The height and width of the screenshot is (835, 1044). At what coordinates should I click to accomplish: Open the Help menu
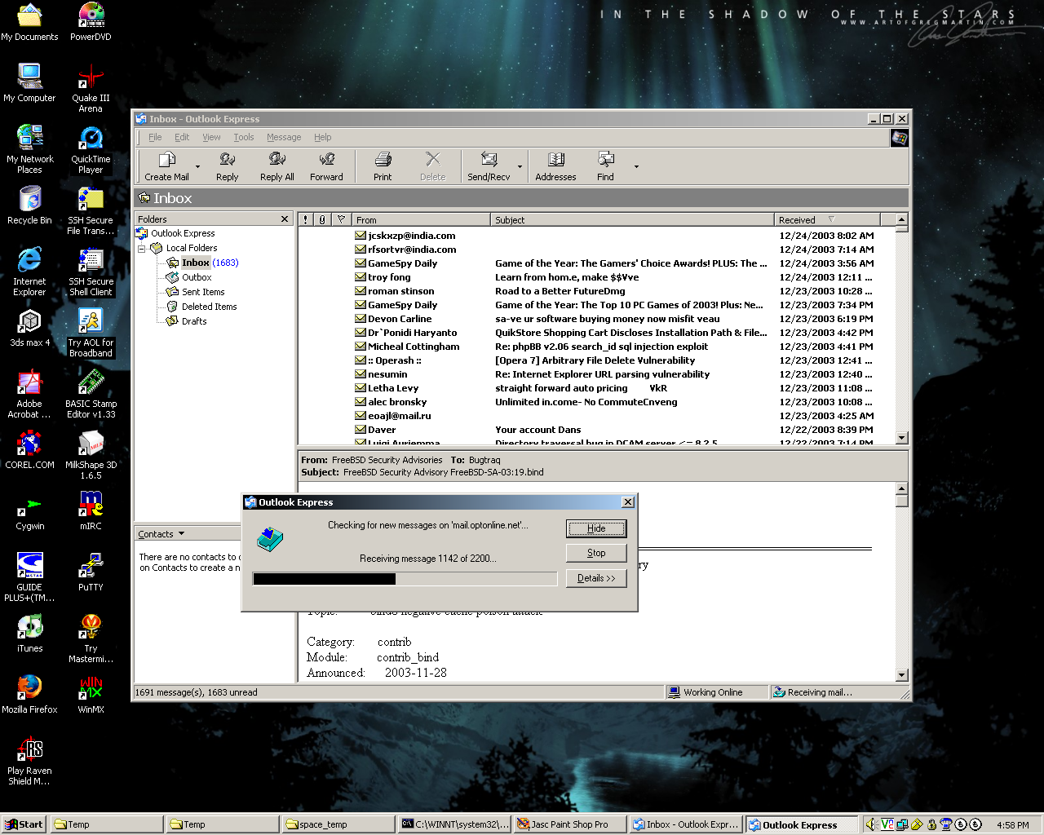click(323, 137)
